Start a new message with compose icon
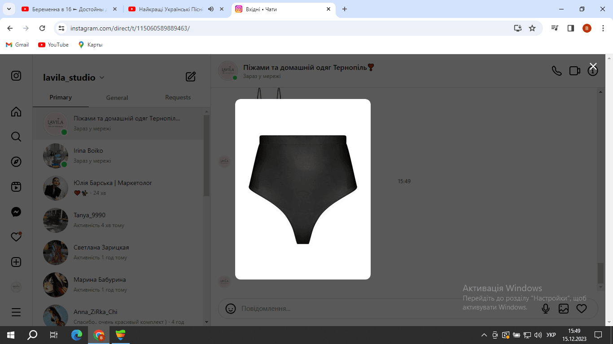 click(191, 77)
